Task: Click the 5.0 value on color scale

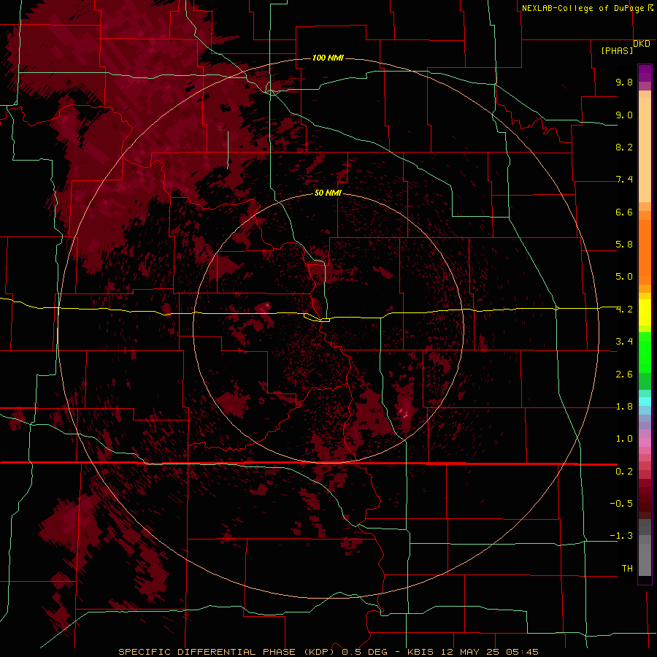Action: 624,277
